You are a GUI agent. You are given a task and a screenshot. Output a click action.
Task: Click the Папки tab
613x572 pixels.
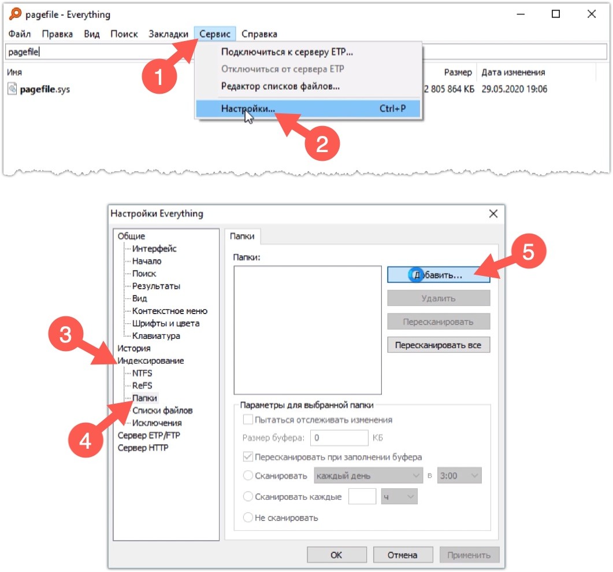point(242,237)
